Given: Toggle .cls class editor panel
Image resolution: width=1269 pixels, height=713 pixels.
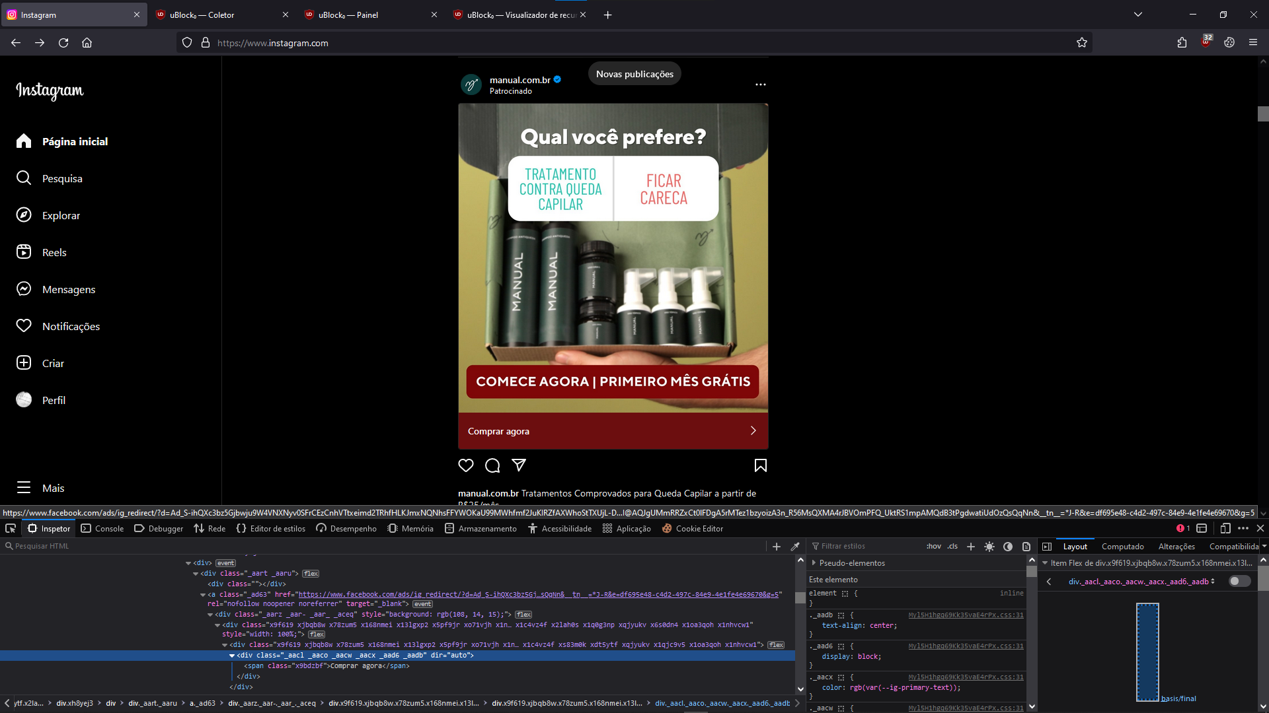Looking at the screenshot, I should point(952,546).
